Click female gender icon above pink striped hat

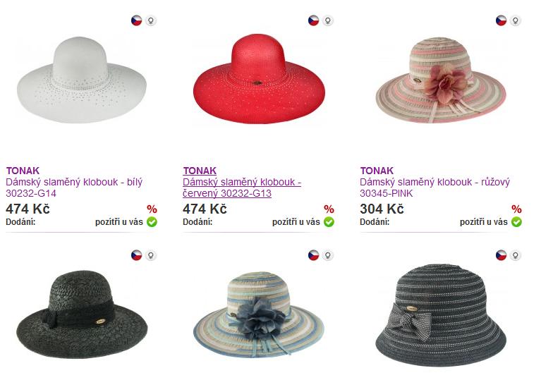pyautogui.click(x=515, y=20)
